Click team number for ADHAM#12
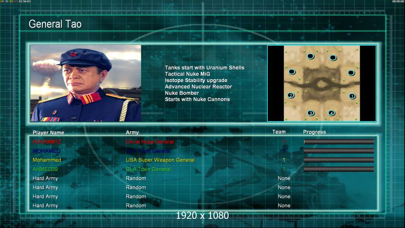 (x=284, y=142)
